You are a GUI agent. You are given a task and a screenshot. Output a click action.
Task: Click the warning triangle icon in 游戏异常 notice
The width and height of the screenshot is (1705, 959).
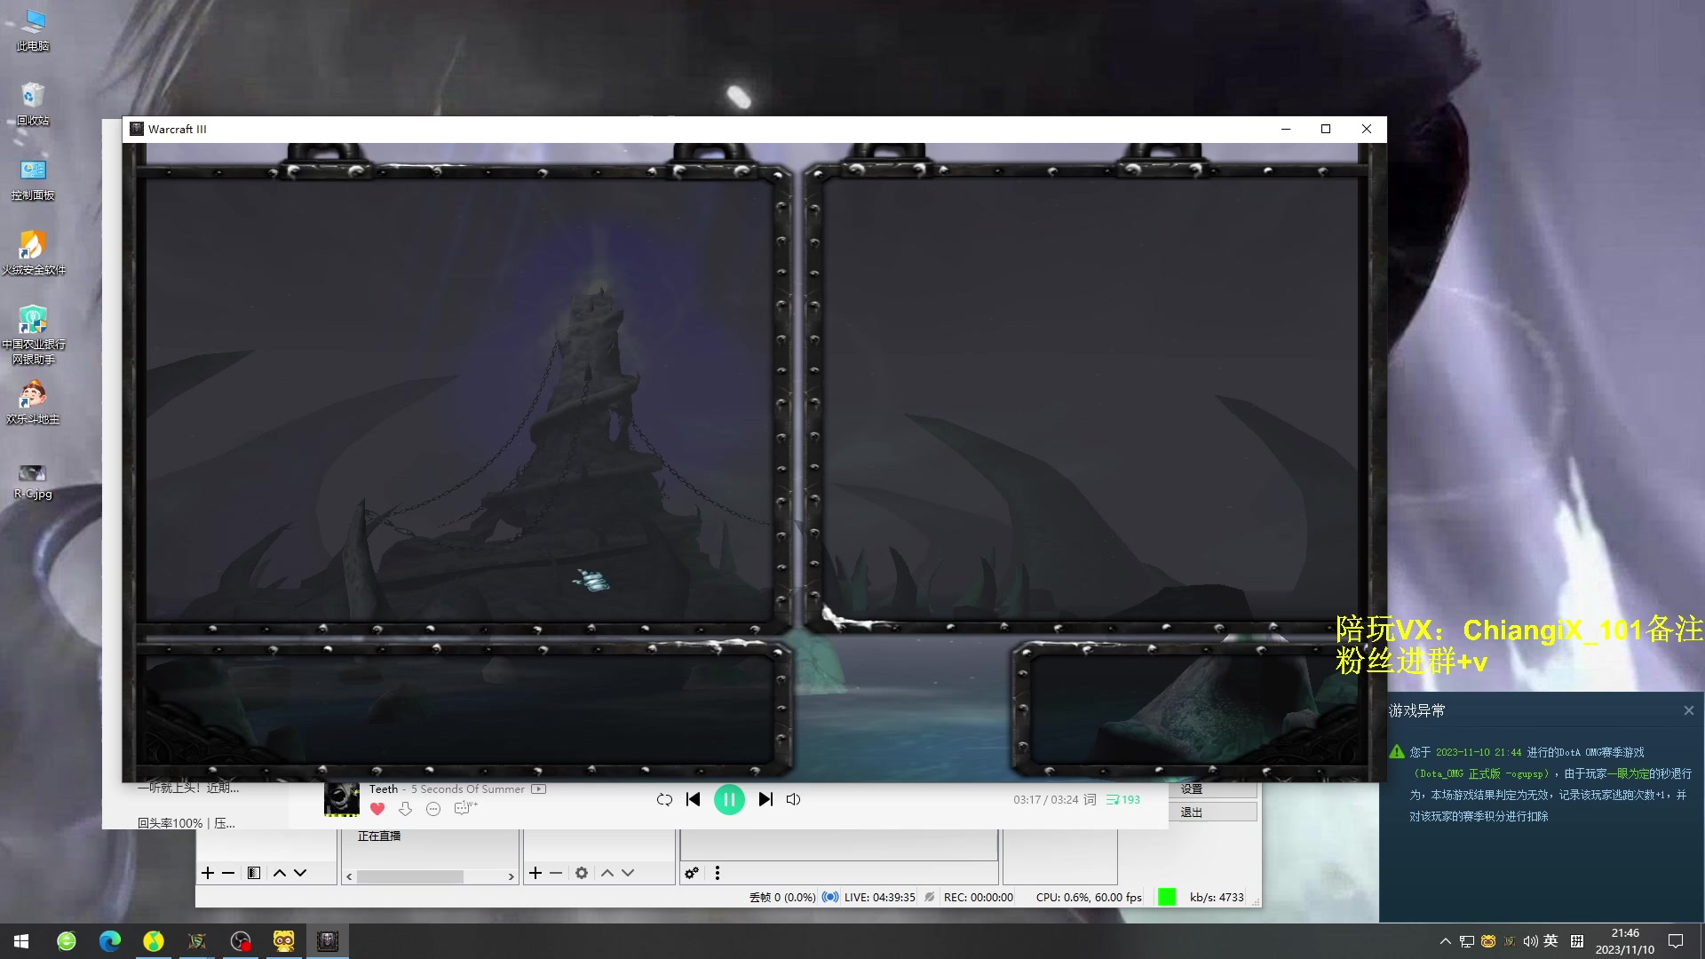pos(1397,752)
